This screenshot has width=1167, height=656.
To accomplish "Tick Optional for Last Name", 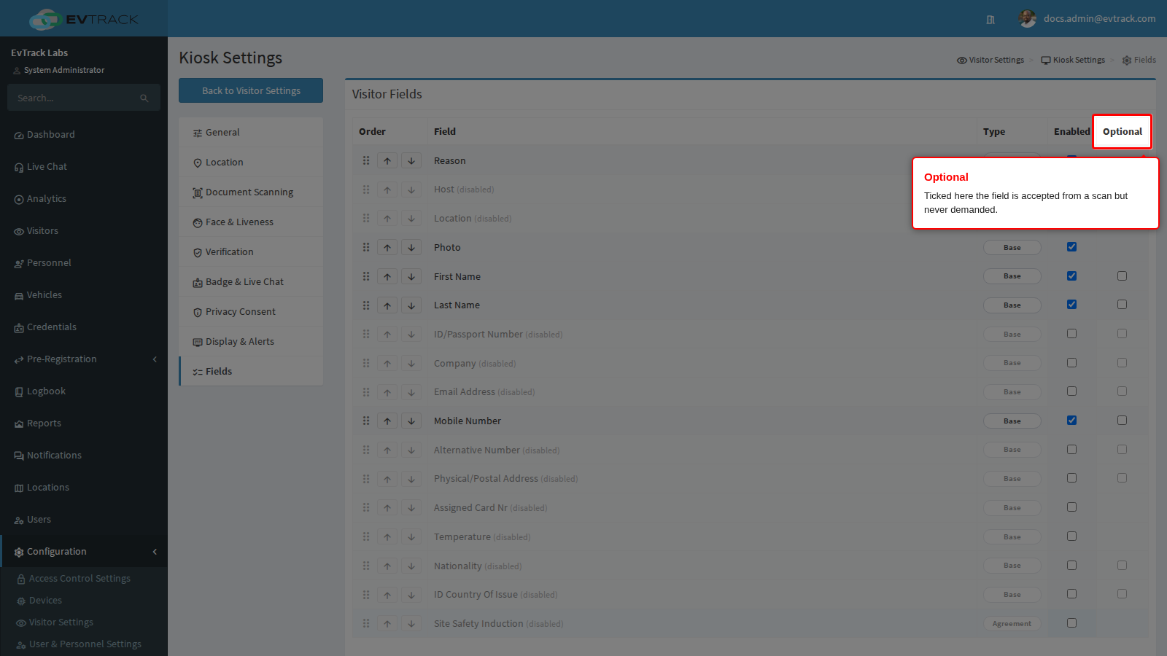I will [x=1122, y=305].
